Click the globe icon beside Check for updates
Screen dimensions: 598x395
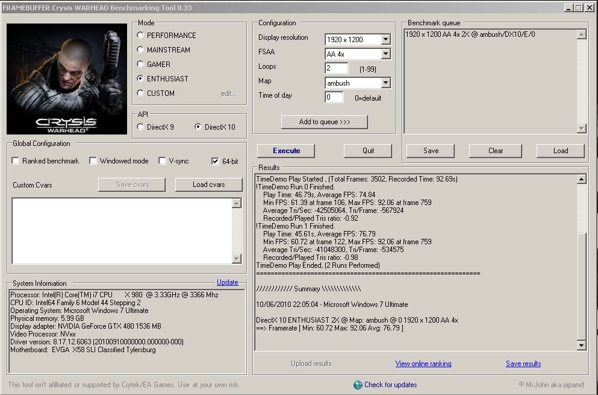click(x=358, y=385)
